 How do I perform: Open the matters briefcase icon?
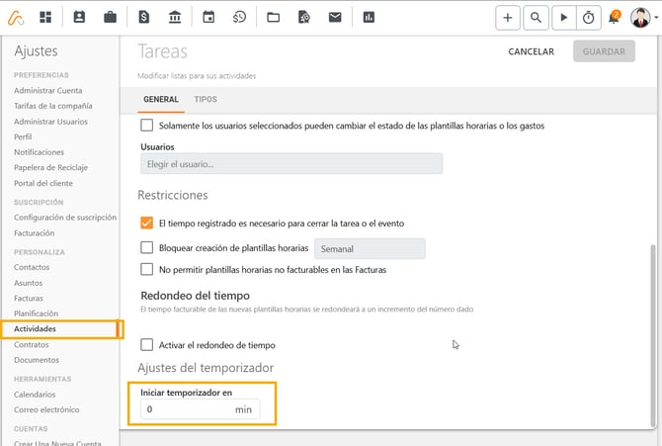coord(111,18)
